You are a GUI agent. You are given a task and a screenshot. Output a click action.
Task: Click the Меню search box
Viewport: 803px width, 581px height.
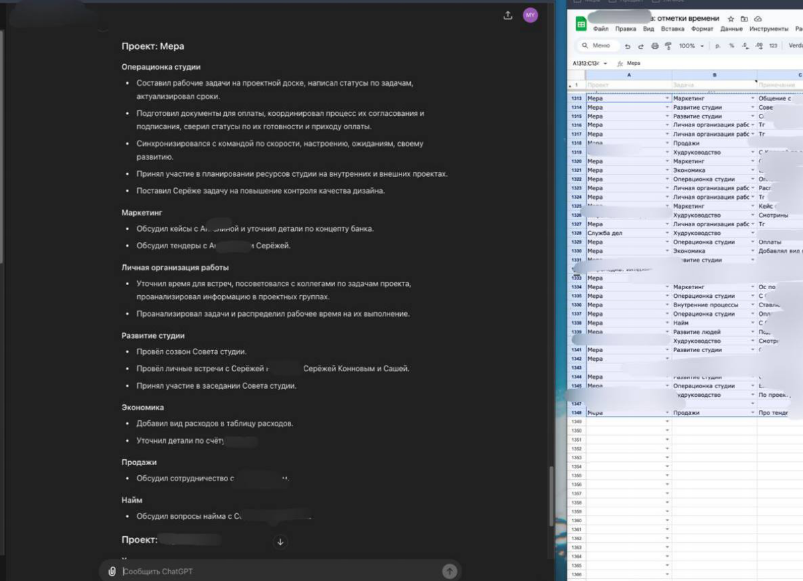(x=598, y=46)
